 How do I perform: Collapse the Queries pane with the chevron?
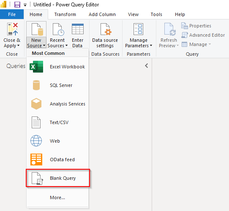click(x=147, y=66)
